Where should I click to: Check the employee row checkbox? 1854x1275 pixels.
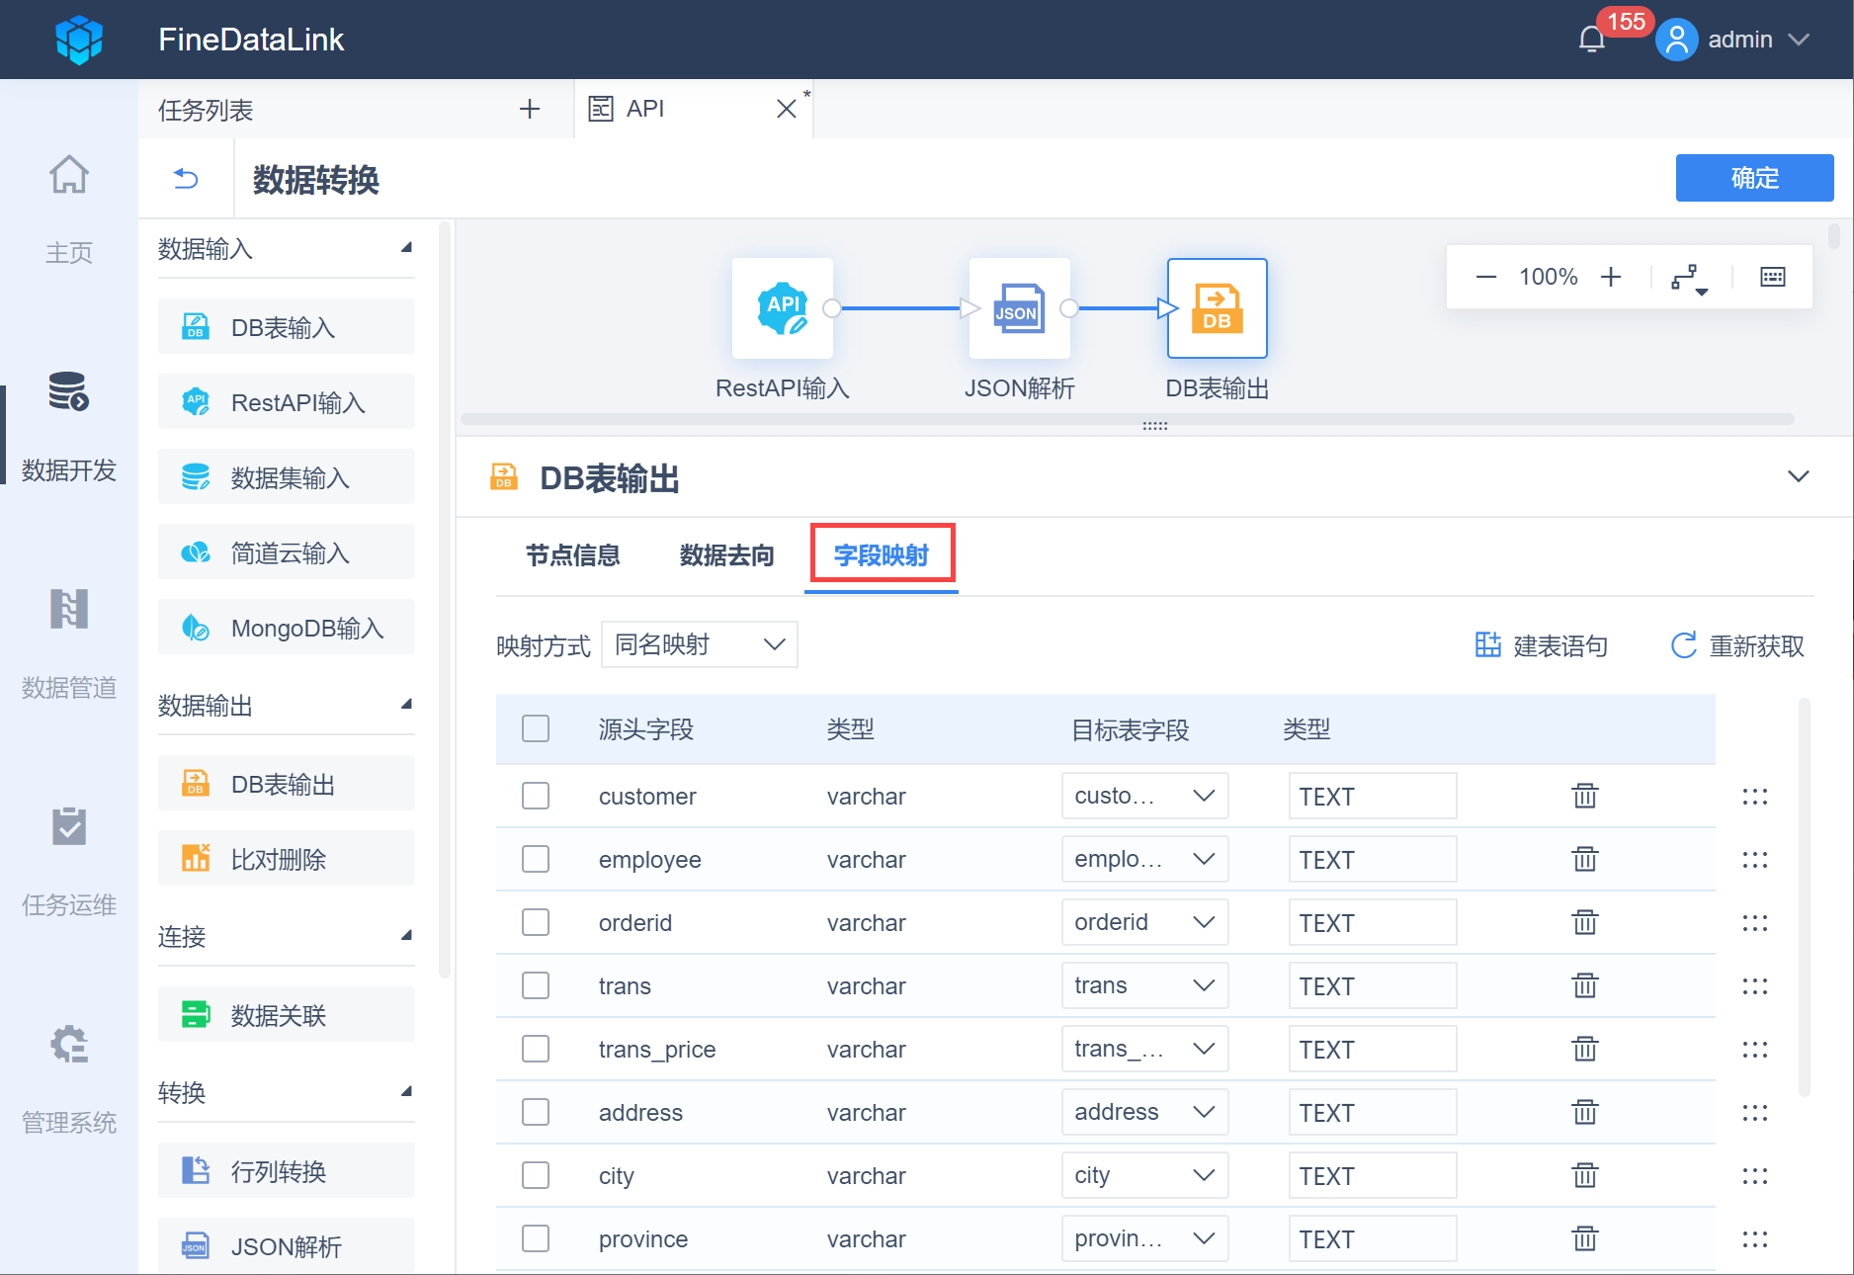536,859
